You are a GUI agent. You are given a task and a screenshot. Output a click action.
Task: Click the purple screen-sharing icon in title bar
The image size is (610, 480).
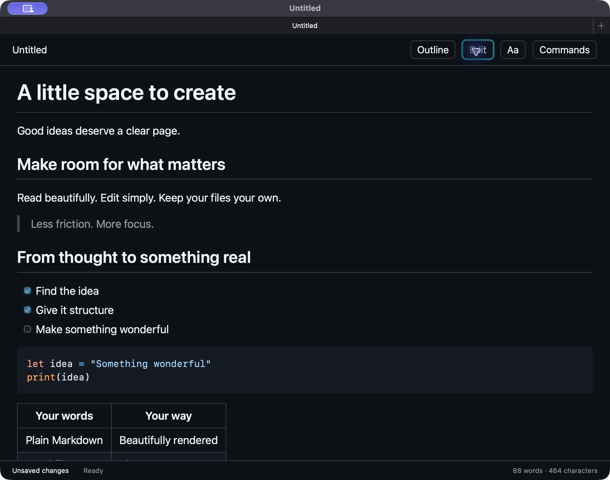[27, 9]
